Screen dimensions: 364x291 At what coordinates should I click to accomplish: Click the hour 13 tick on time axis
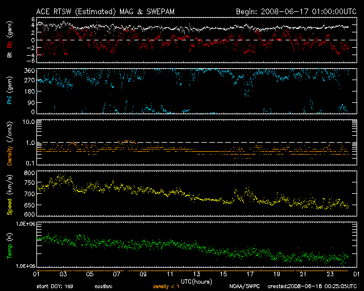click(x=196, y=275)
